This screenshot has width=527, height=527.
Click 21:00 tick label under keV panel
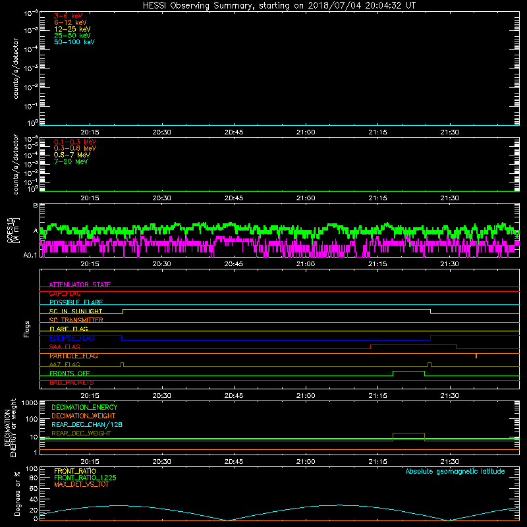click(x=306, y=132)
